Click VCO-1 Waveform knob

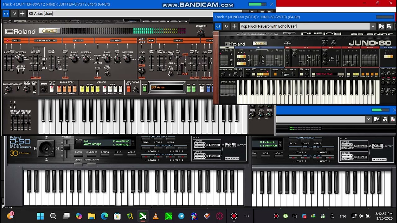86,59
